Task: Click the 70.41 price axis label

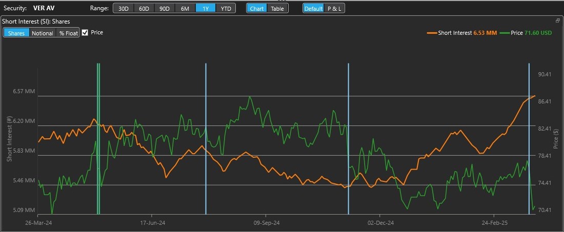Action: [x=545, y=210]
